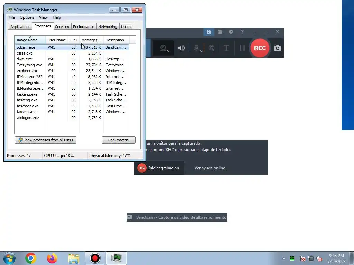Select the IDMIntegrato... process row

(x=72, y=82)
